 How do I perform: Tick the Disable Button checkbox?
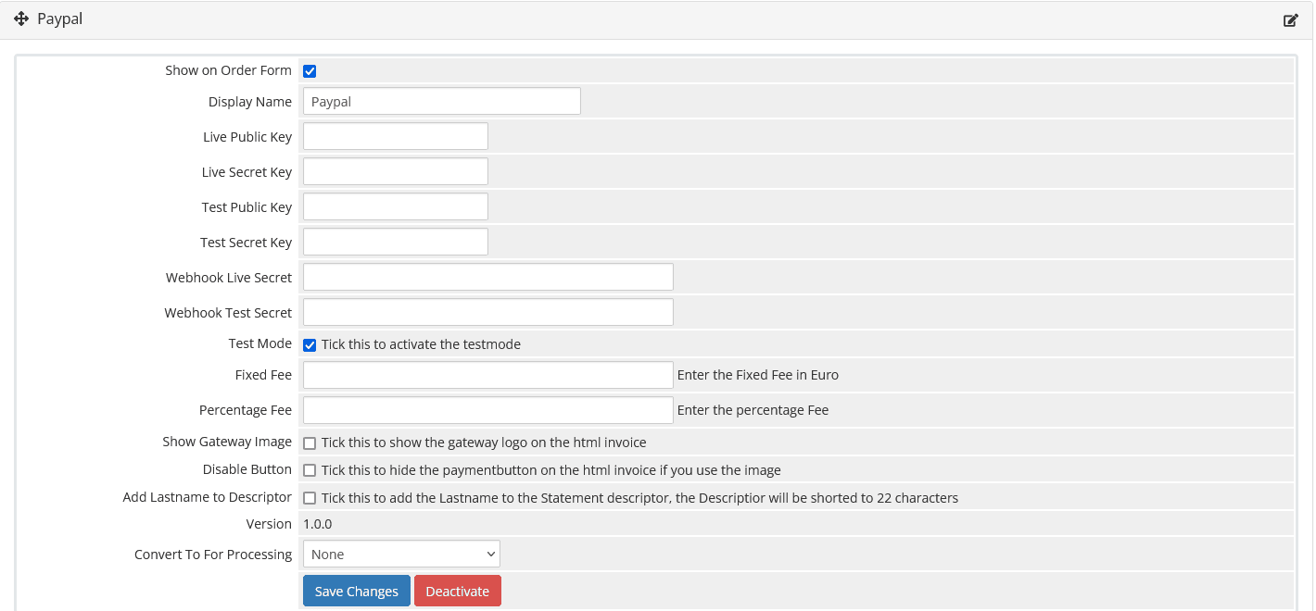pos(310,471)
